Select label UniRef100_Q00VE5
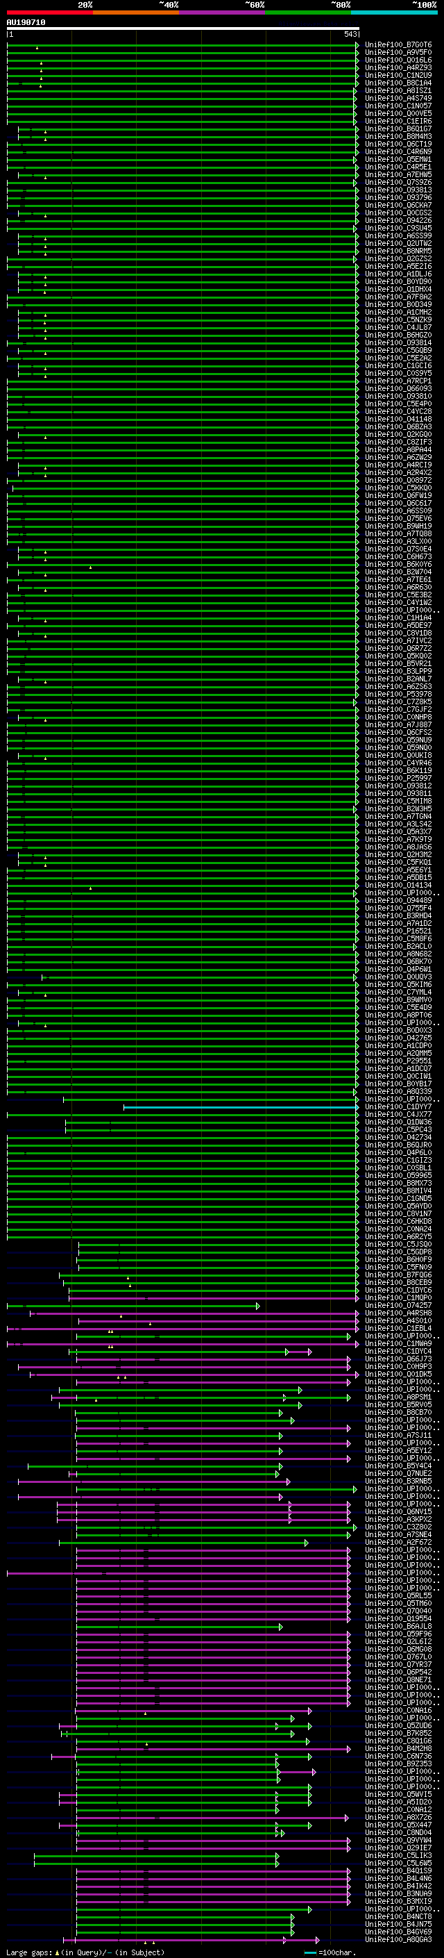444x1958 pixels. pyautogui.click(x=398, y=113)
